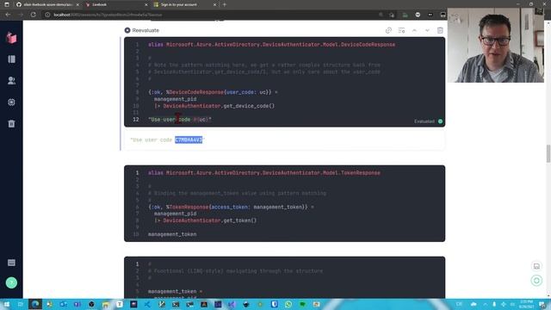This screenshot has width=551, height=310.
Task: Open the cell's amplify output icon
Action: pyautogui.click(x=401, y=31)
